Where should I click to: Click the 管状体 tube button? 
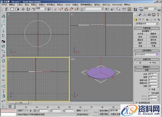[153, 40]
